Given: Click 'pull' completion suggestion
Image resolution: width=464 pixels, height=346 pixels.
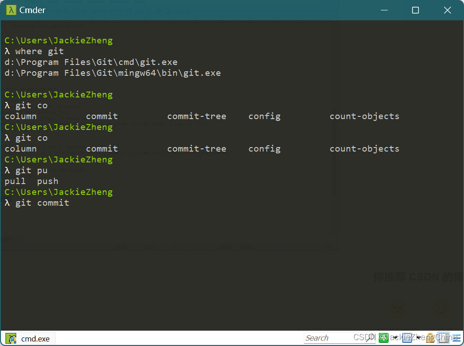Looking at the screenshot, I should click(15, 181).
